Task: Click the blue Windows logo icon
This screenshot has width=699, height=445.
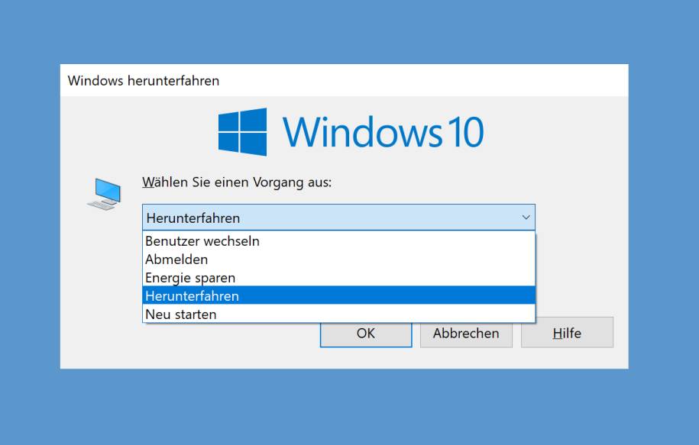Action: [242, 132]
